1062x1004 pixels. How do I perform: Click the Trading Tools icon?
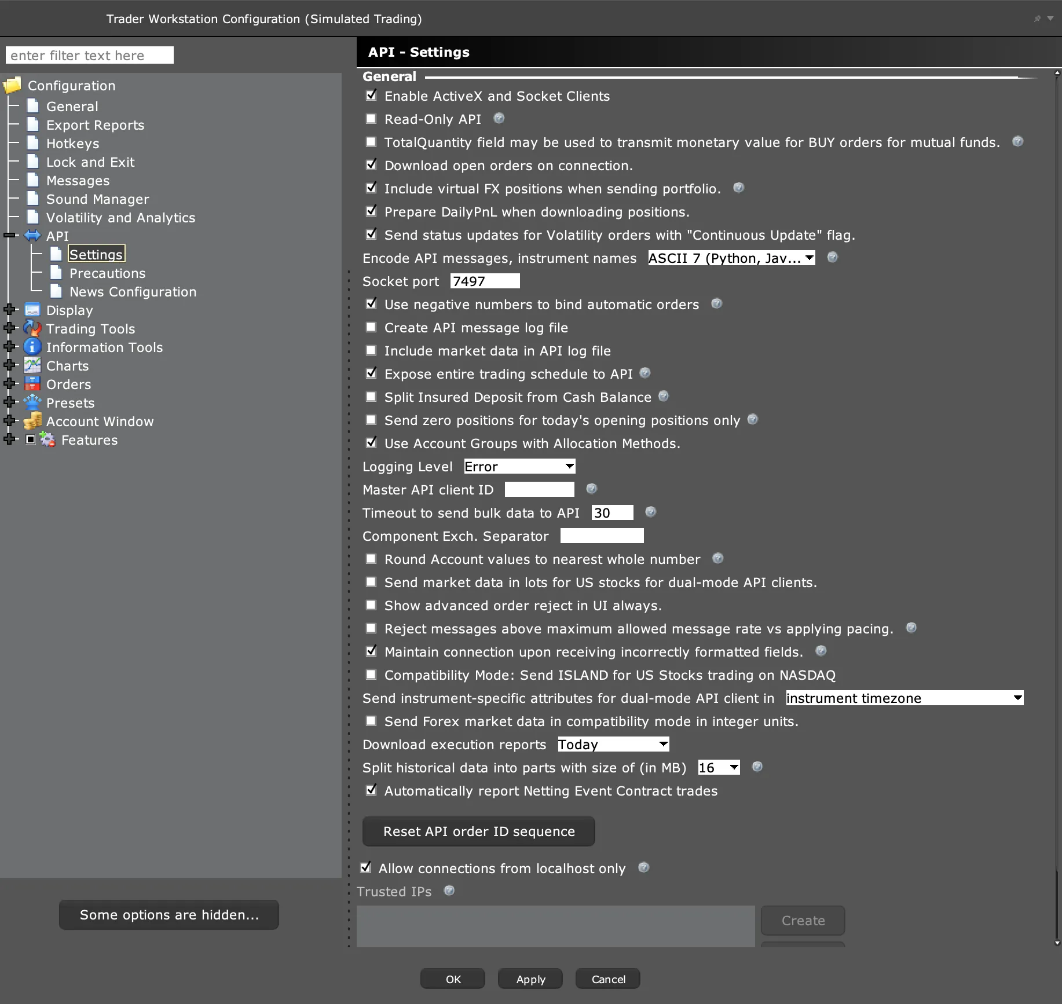(32, 328)
